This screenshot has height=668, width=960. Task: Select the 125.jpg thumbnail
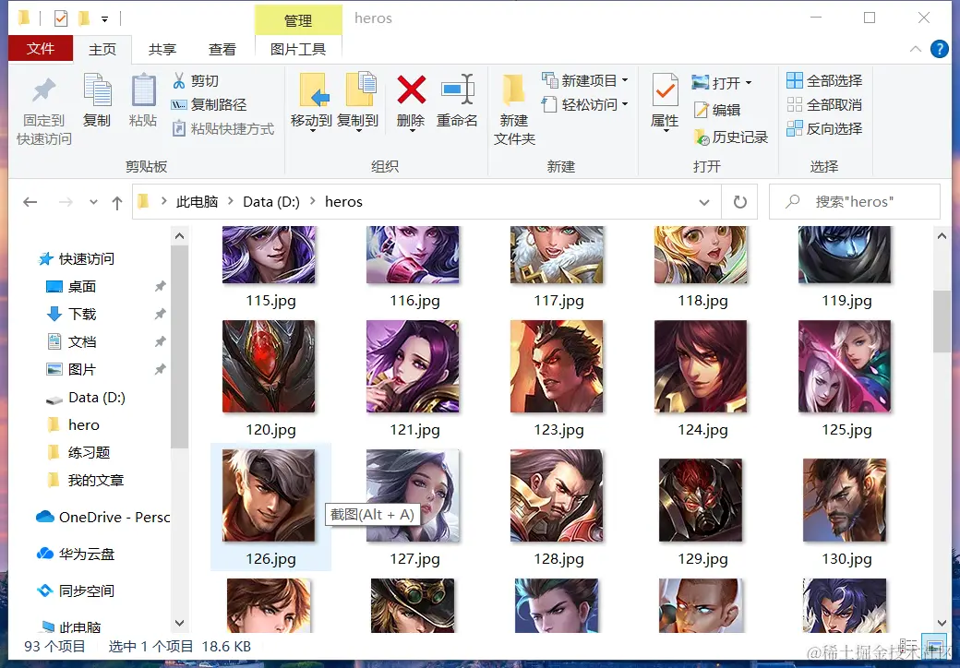pyautogui.click(x=845, y=365)
